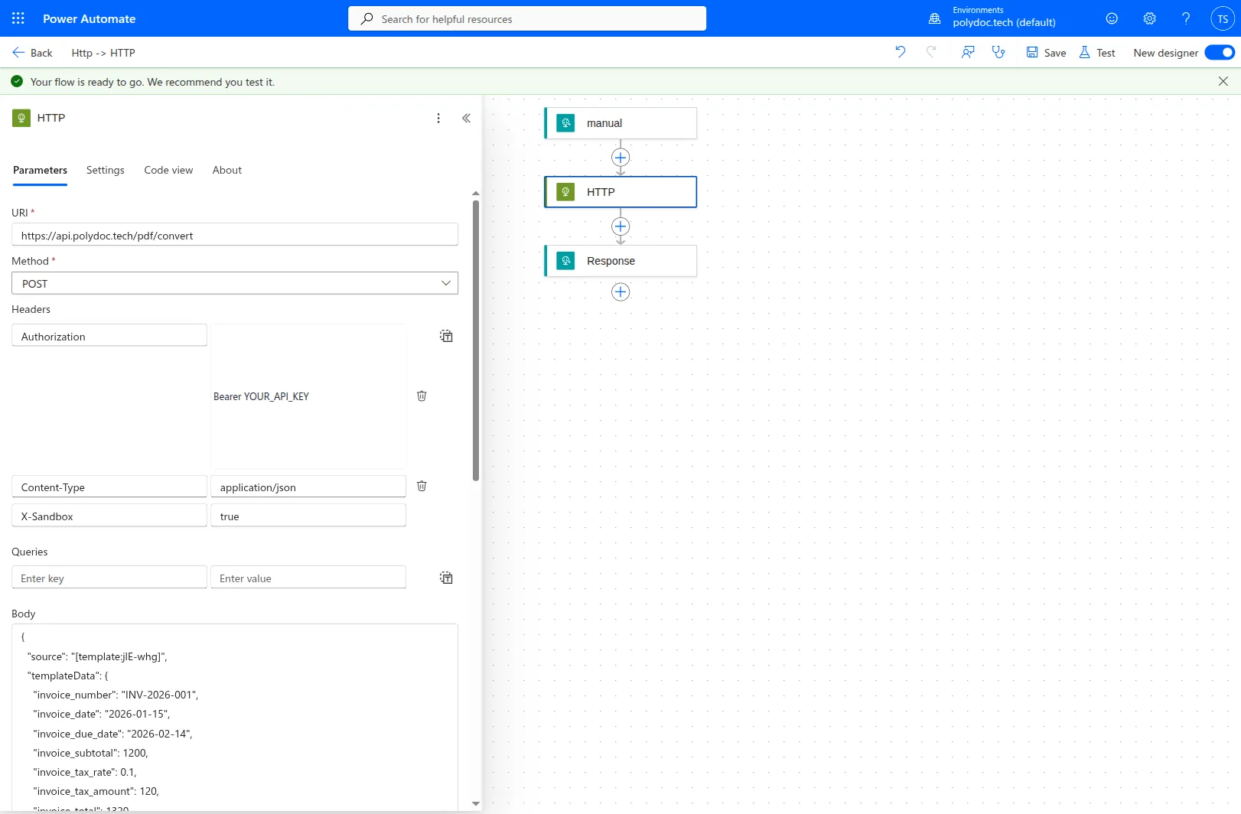This screenshot has height=814, width=1241.
Task: Click the URI input field
Action: pyautogui.click(x=235, y=235)
